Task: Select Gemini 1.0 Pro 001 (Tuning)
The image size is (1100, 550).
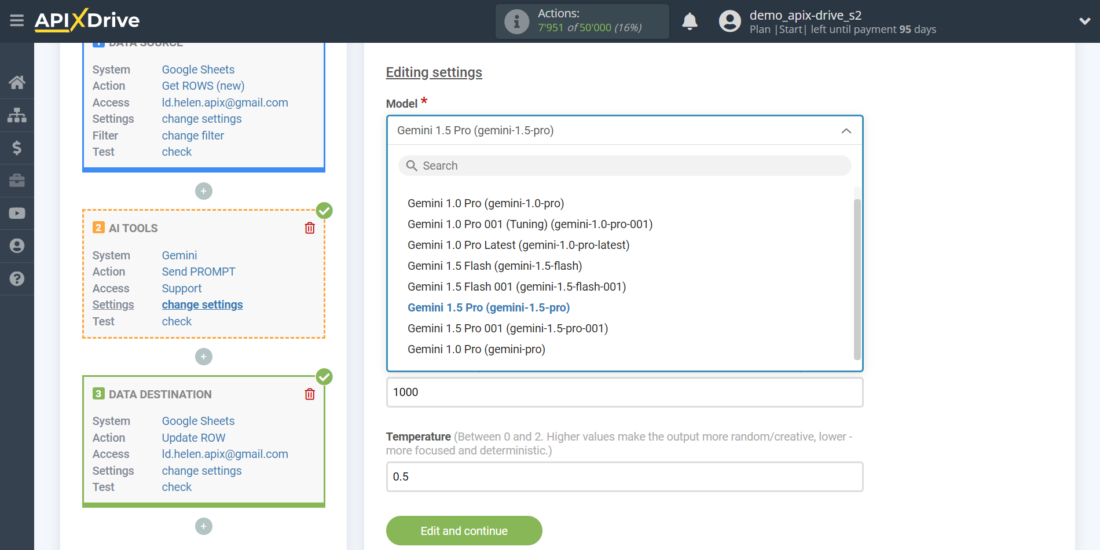Action: click(530, 224)
